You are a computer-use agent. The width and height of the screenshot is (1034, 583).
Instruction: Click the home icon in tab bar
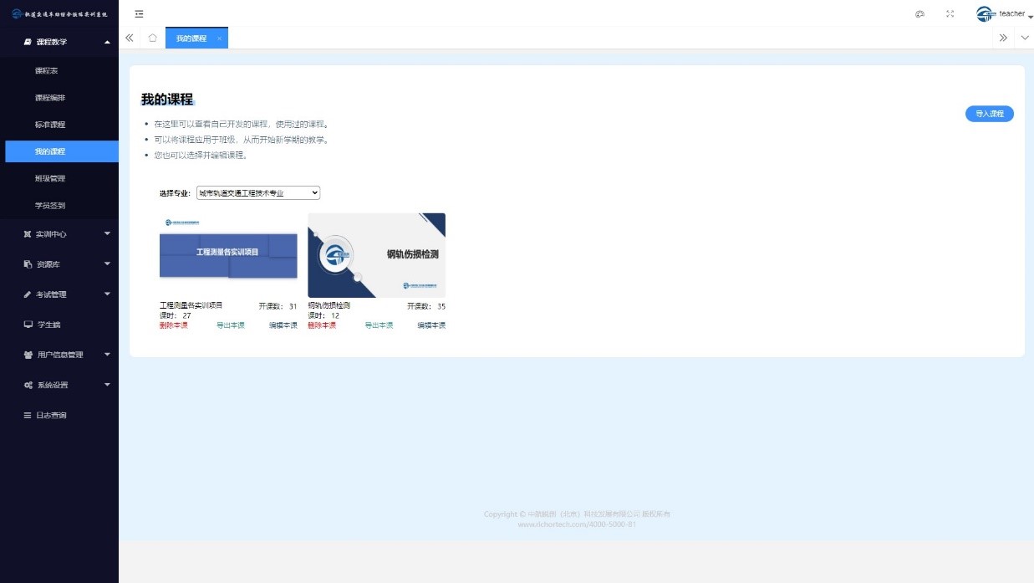(x=152, y=38)
